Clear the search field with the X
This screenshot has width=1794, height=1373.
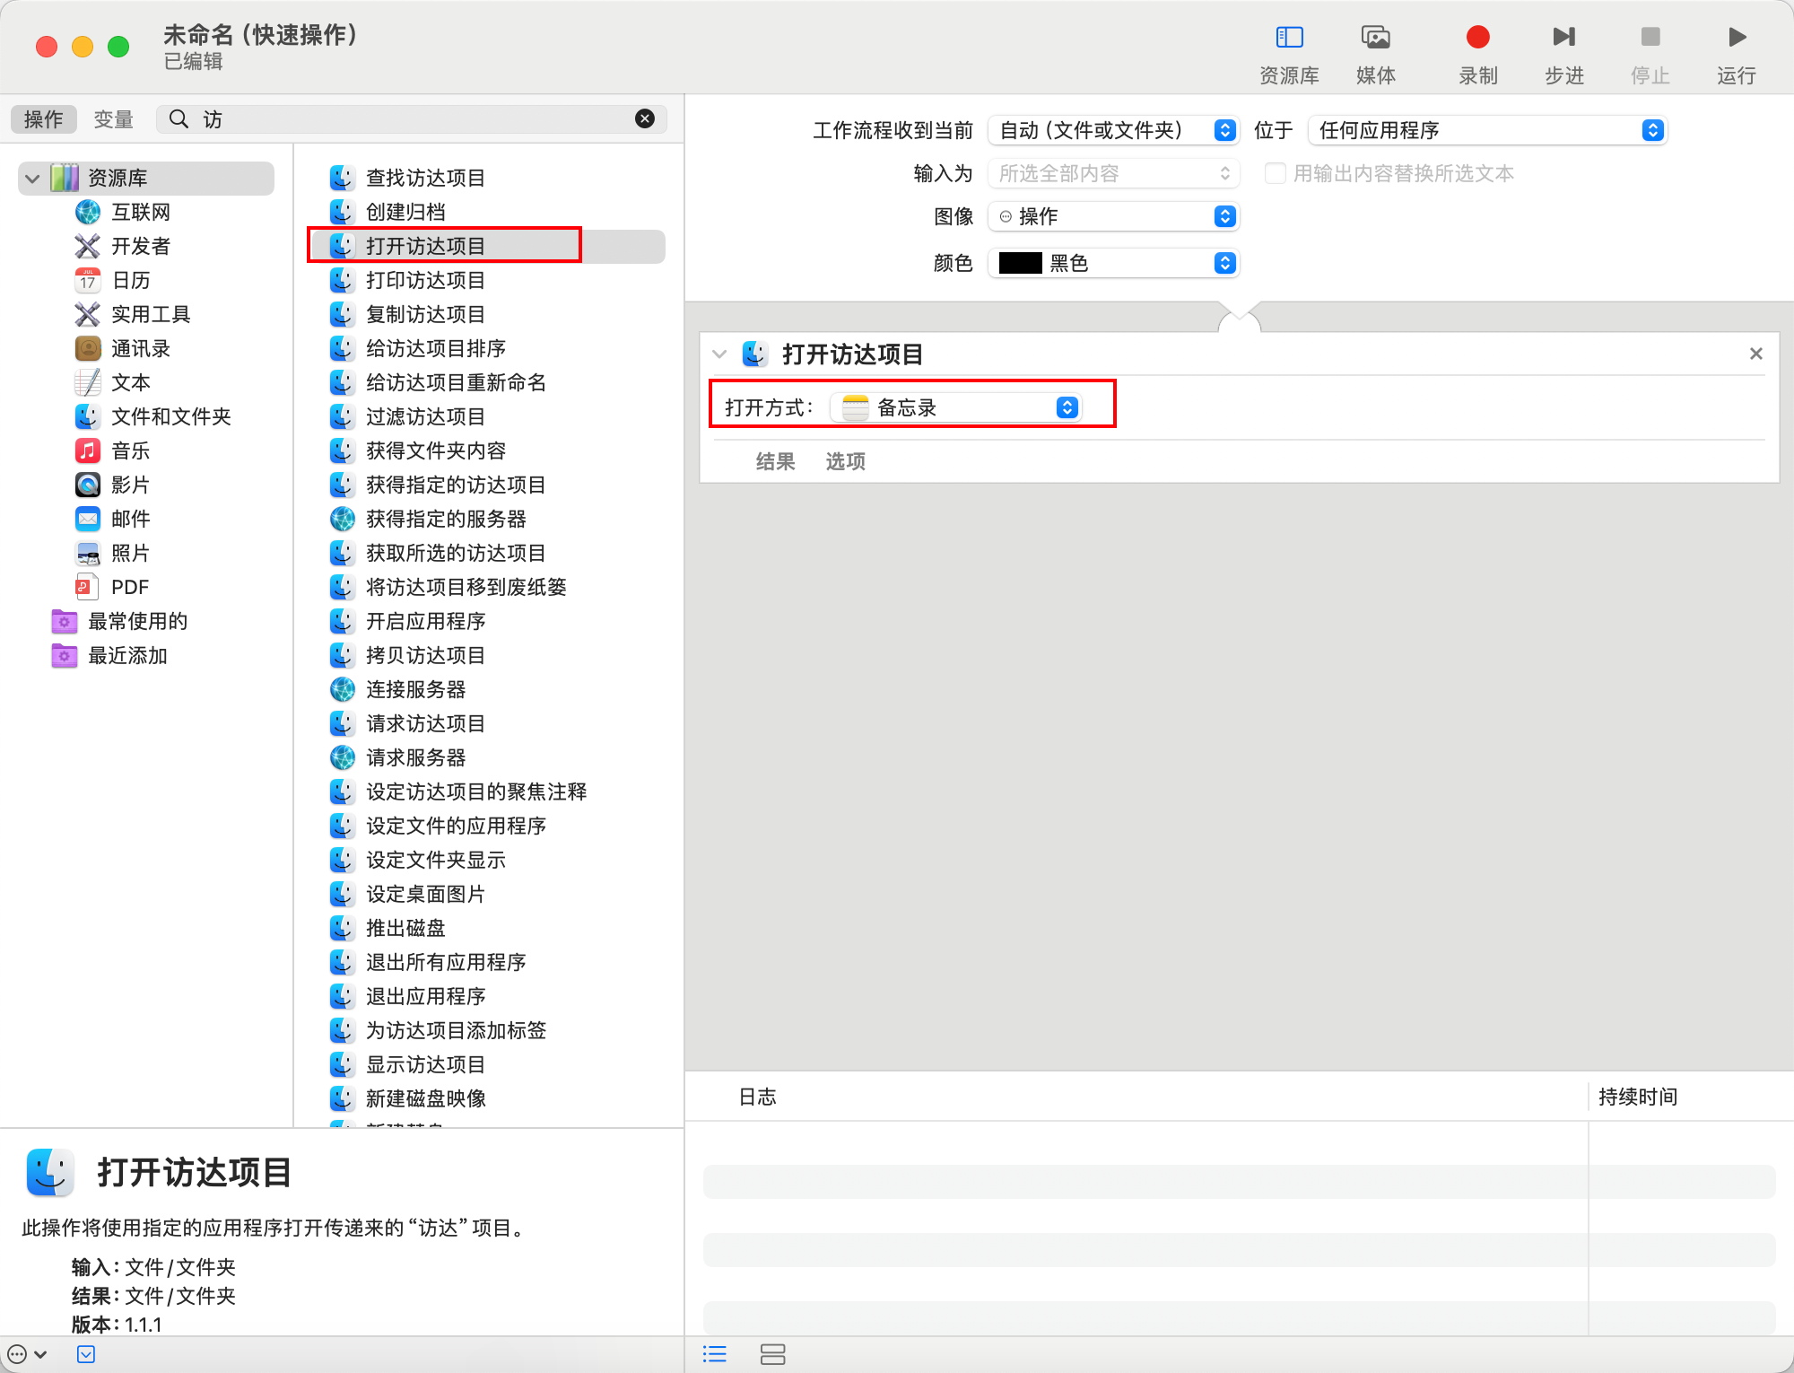[x=644, y=118]
